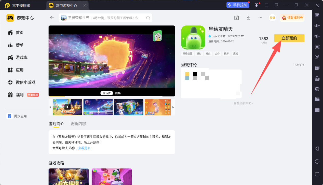This screenshot has height=185, width=323.
Task: Open the title bar hamburger menu
Action: click(266, 5)
